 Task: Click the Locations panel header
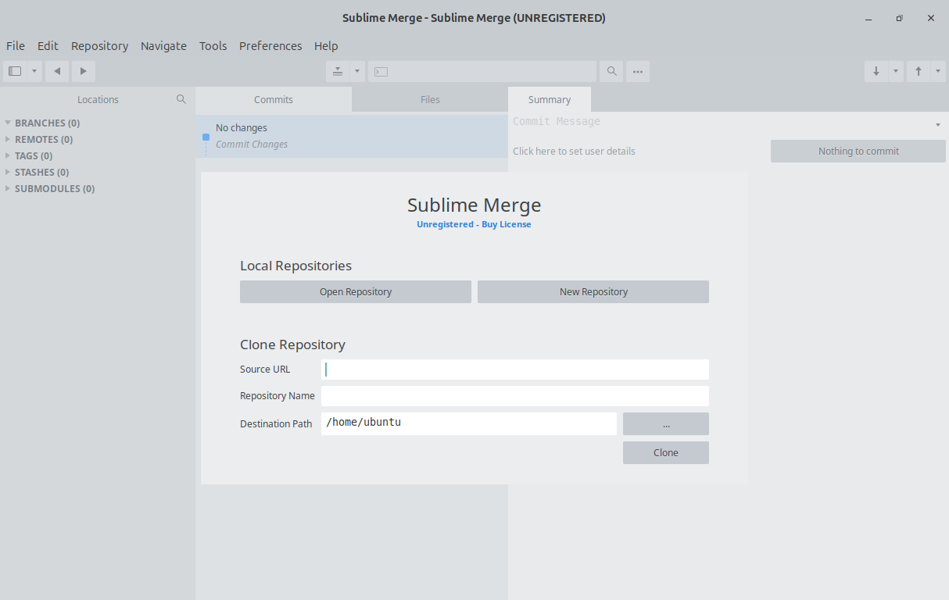(x=98, y=99)
